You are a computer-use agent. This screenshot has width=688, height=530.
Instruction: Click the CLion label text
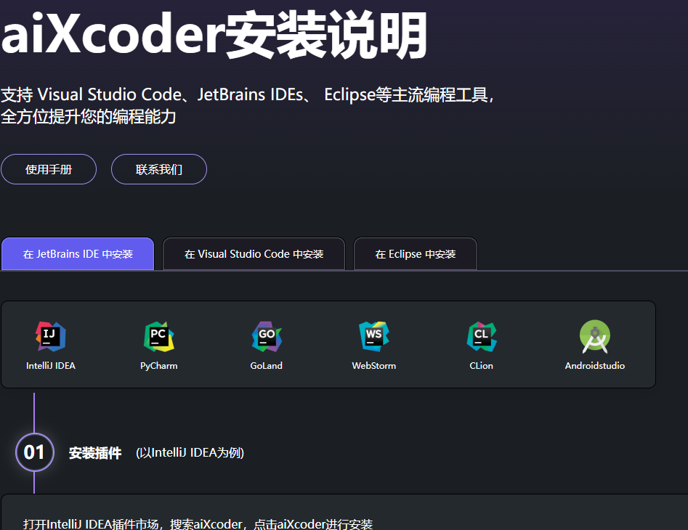[482, 366]
